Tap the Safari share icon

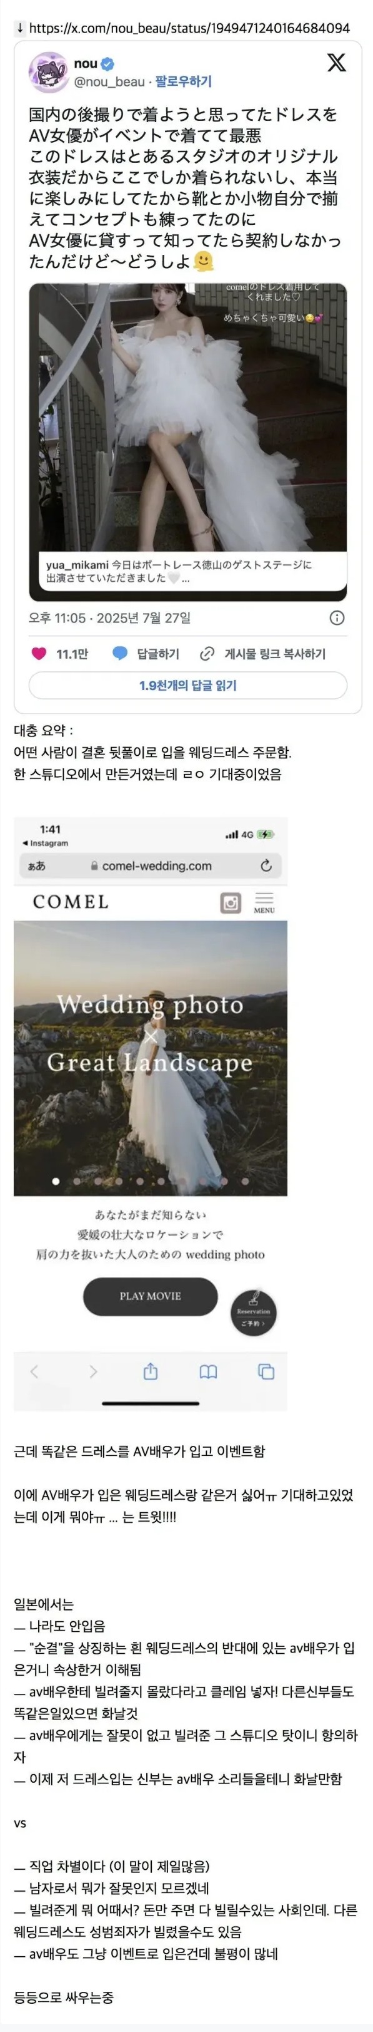151,1372
